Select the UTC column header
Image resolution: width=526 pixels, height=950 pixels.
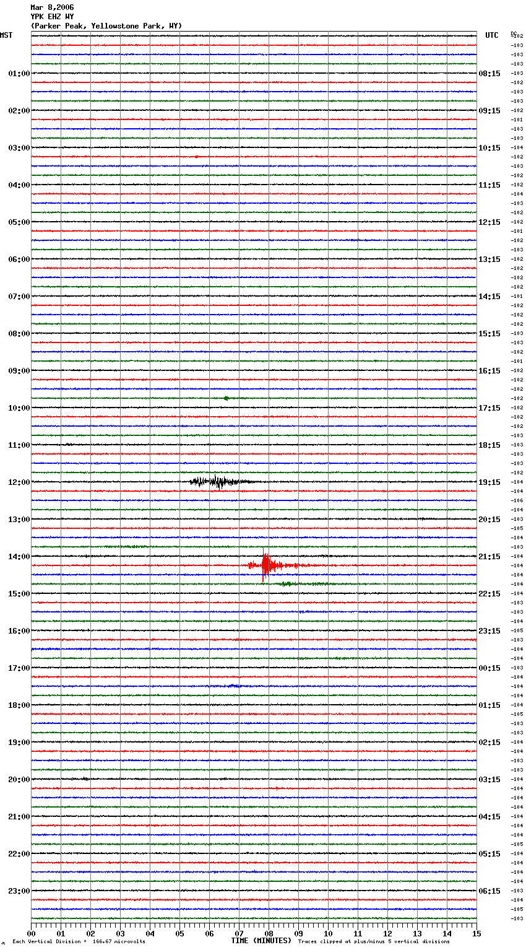[491, 35]
